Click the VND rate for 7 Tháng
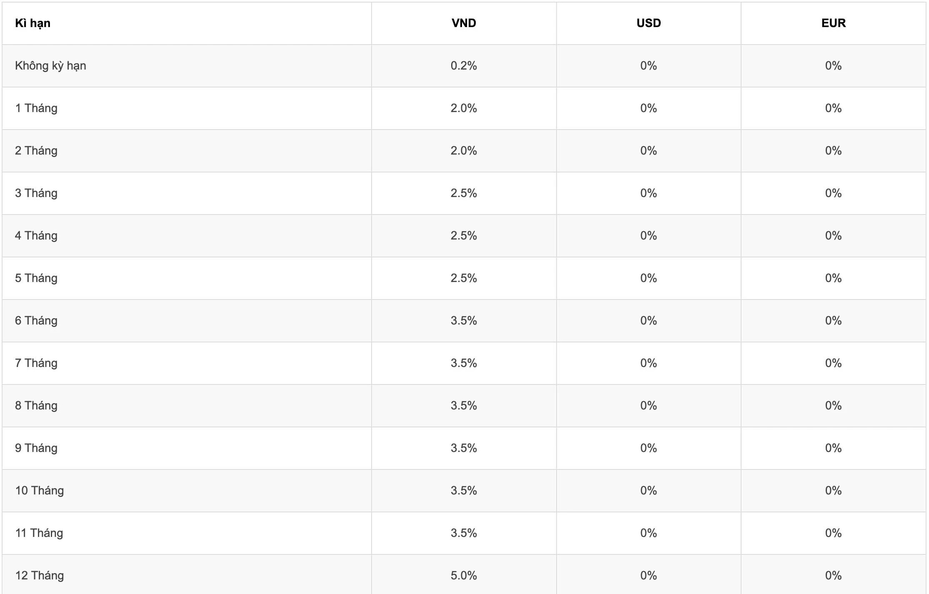The image size is (929, 594). [464, 363]
